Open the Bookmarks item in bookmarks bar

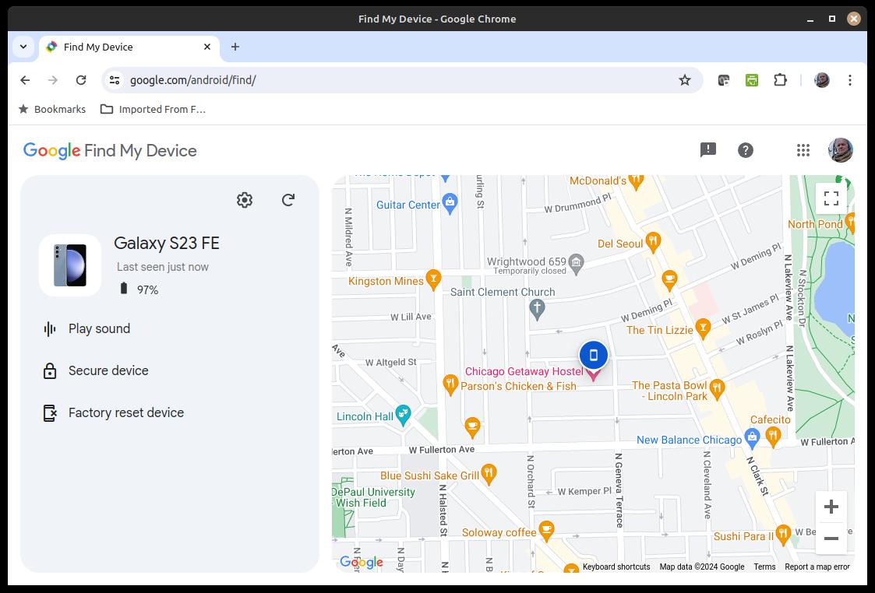click(x=52, y=109)
